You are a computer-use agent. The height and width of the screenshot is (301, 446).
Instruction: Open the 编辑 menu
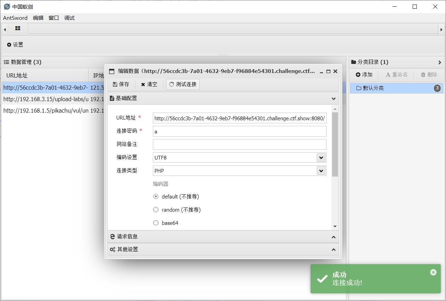coord(38,18)
